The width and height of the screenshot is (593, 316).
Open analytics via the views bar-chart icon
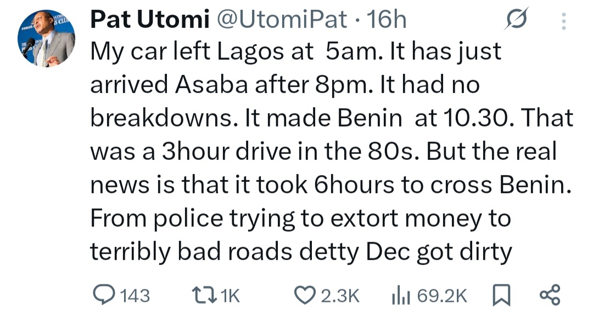point(400,295)
